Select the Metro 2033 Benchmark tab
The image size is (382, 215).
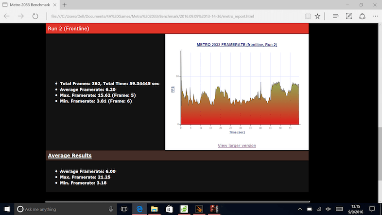click(29, 5)
